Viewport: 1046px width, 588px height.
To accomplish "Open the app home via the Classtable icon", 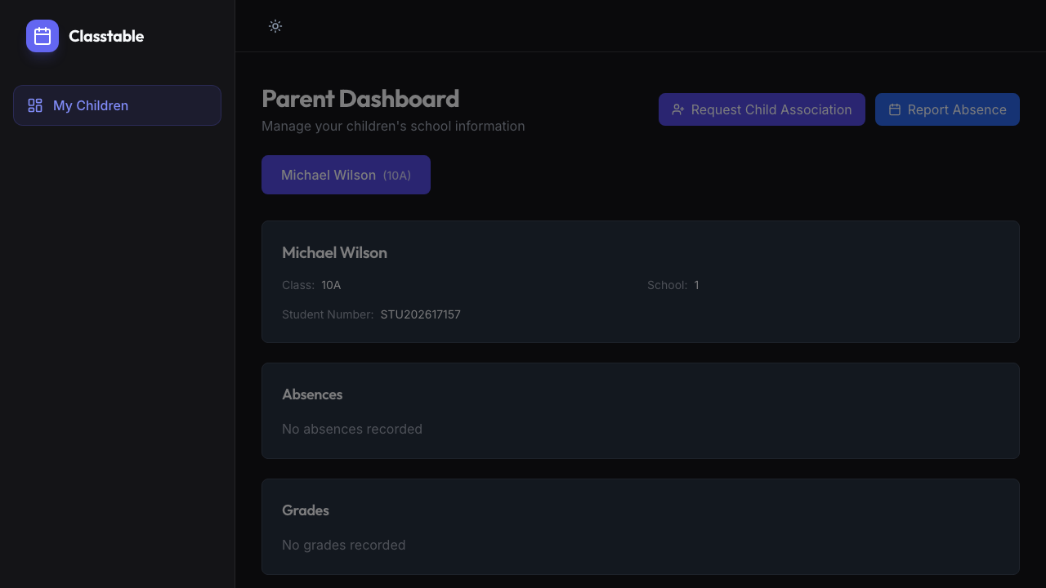I will [x=42, y=36].
